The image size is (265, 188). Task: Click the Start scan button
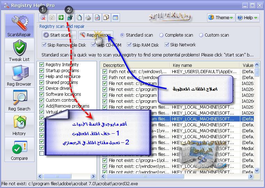click(x=59, y=35)
